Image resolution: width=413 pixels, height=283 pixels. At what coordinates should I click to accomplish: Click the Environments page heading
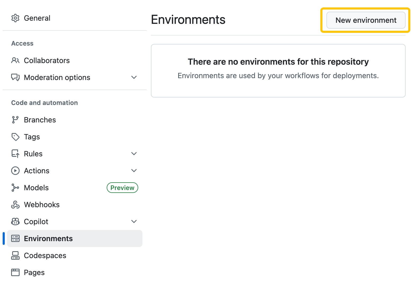pyautogui.click(x=188, y=20)
